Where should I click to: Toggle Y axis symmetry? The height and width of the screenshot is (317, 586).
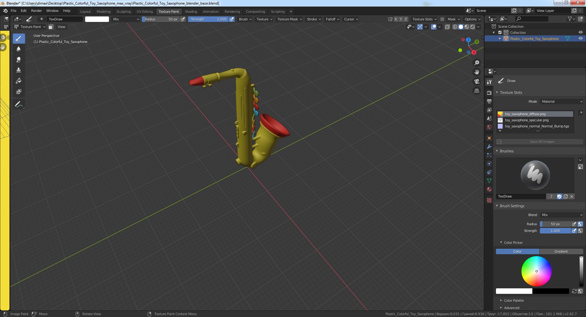coord(401,19)
